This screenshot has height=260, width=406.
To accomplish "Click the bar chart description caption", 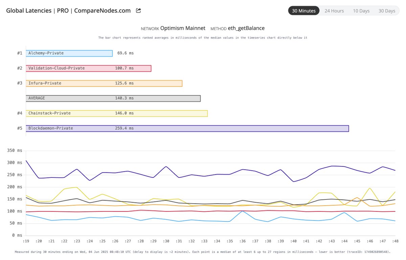I will coord(203,38).
